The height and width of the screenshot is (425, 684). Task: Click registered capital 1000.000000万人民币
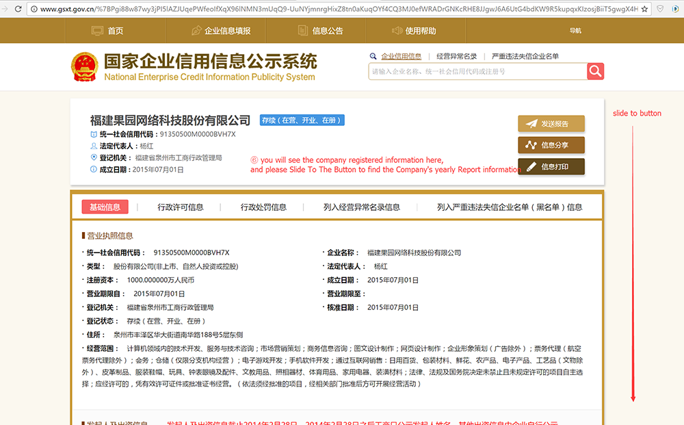point(161,280)
